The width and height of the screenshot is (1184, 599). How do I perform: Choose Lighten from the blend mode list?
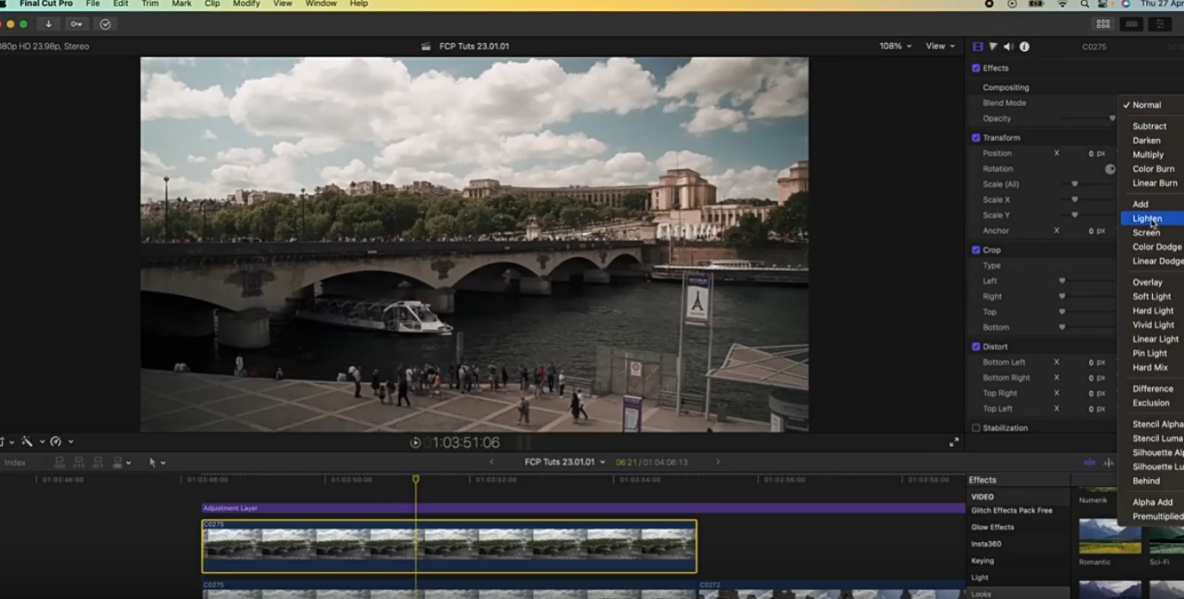1147,218
